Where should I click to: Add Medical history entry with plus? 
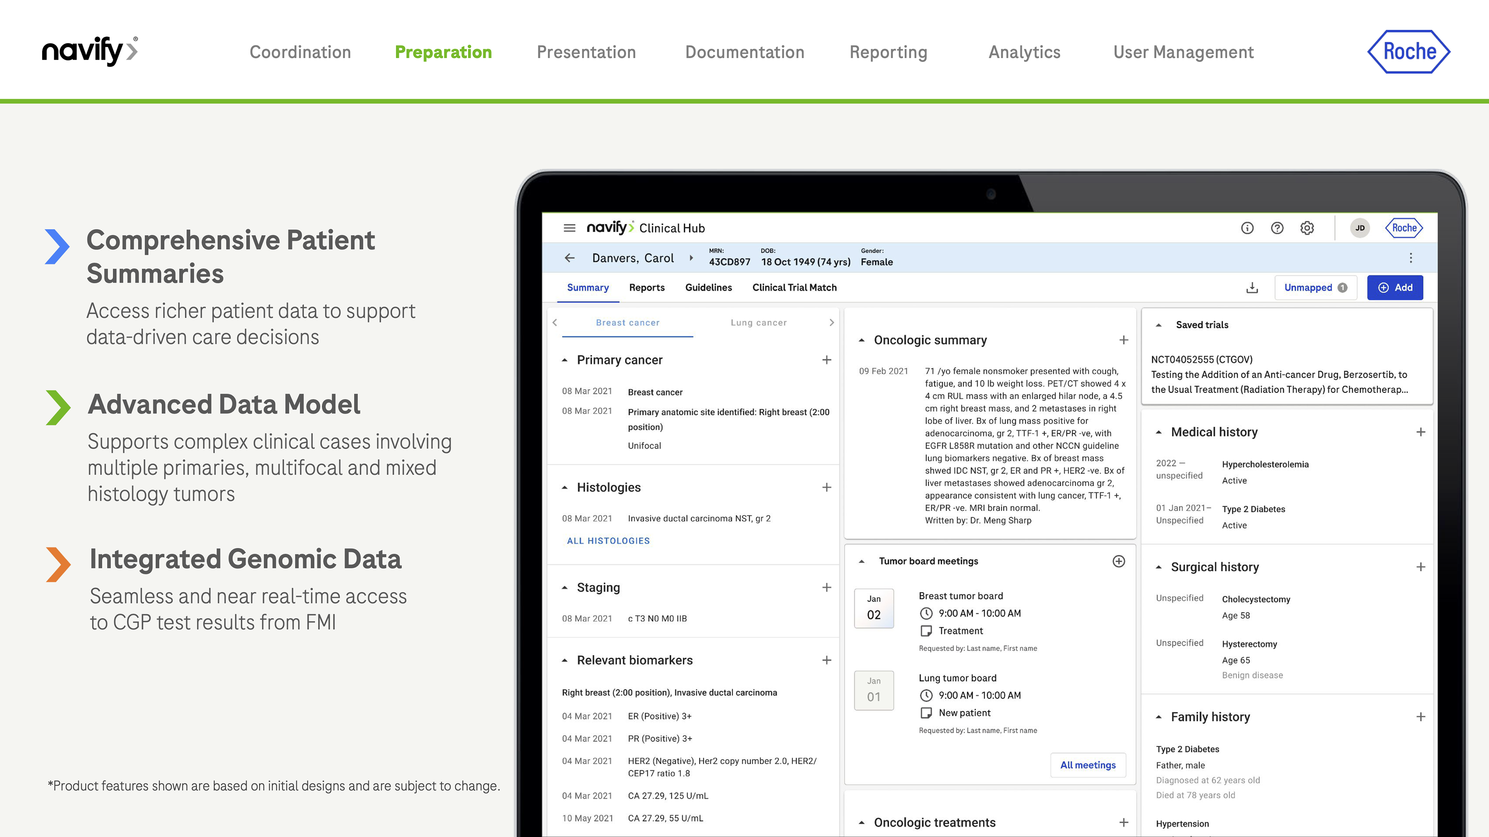click(1420, 432)
